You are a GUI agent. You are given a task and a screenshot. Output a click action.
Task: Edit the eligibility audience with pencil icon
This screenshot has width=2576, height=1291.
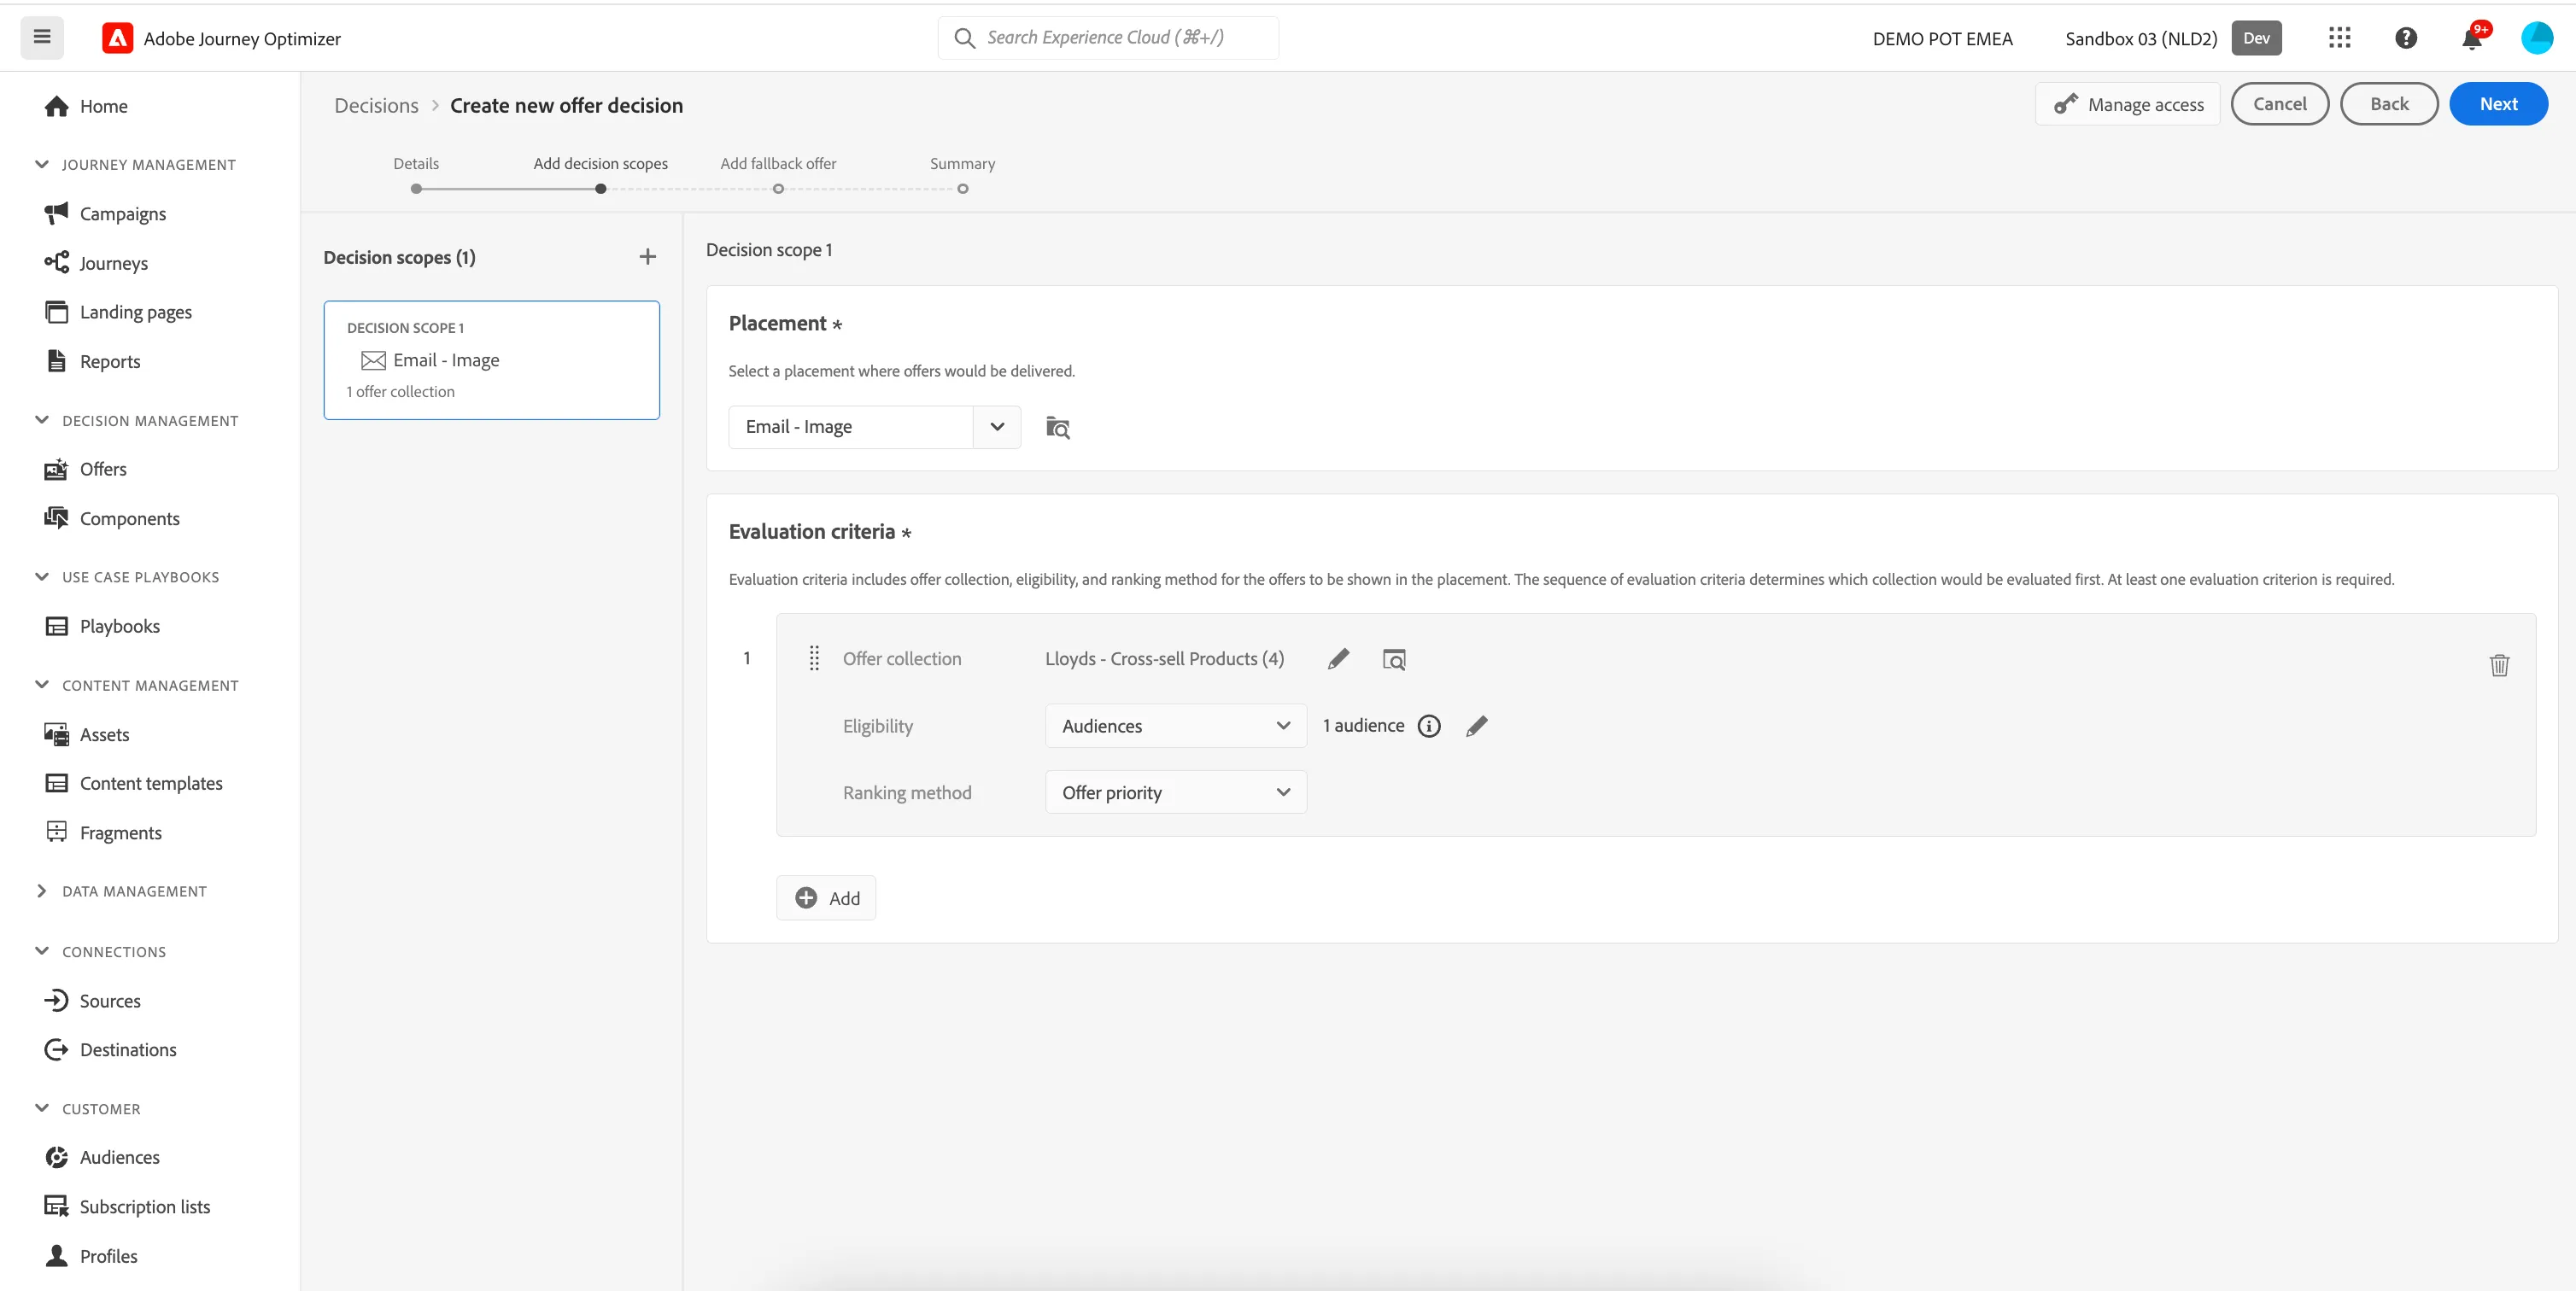click(1476, 726)
